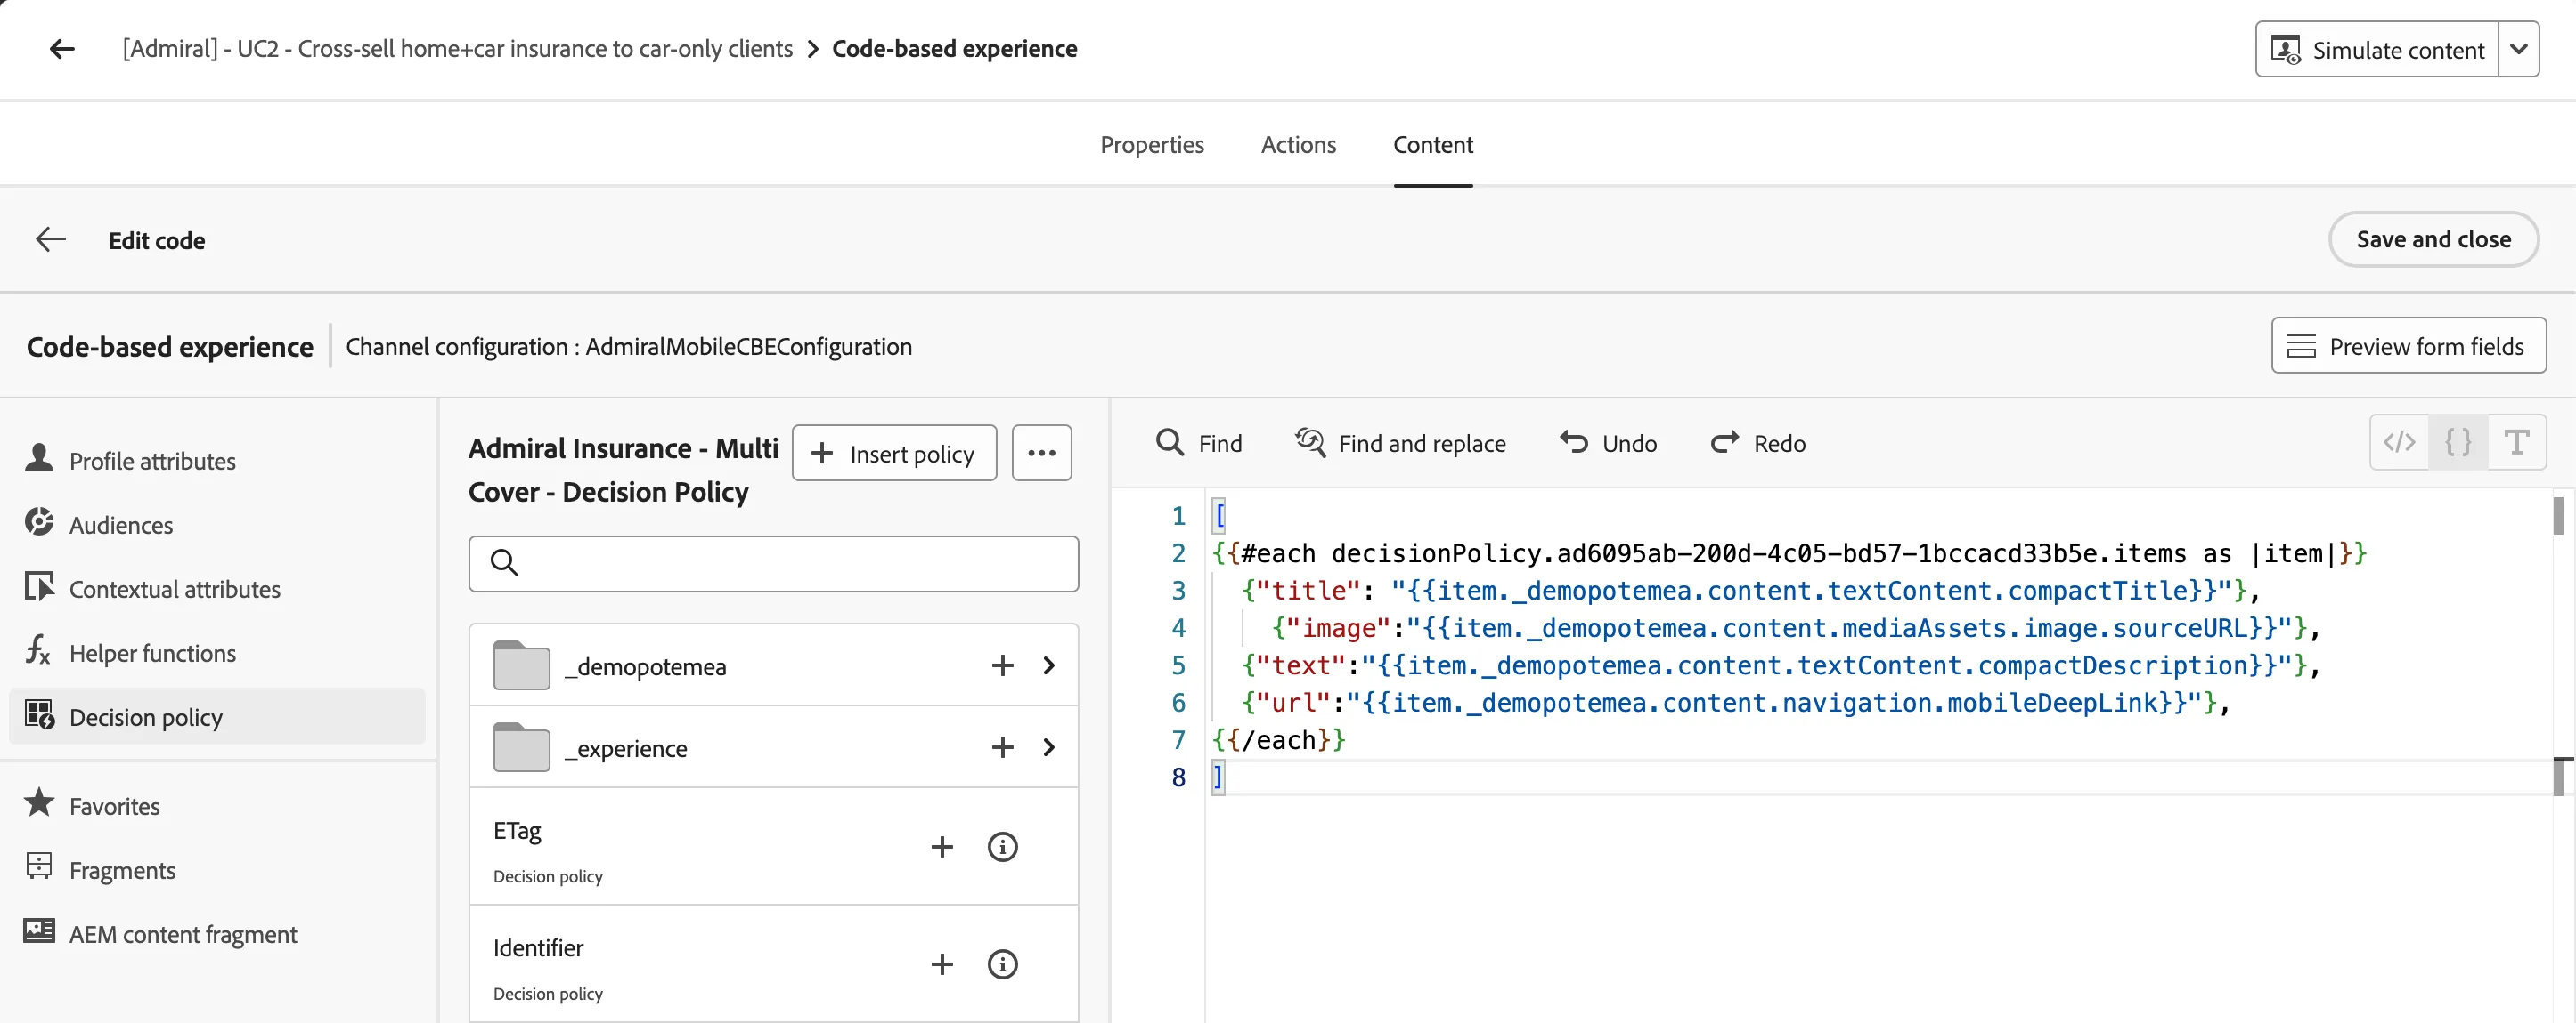Show ETag info icon
Image resolution: width=2576 pixels, height=1023 pixels.
tap(1002, 847)
